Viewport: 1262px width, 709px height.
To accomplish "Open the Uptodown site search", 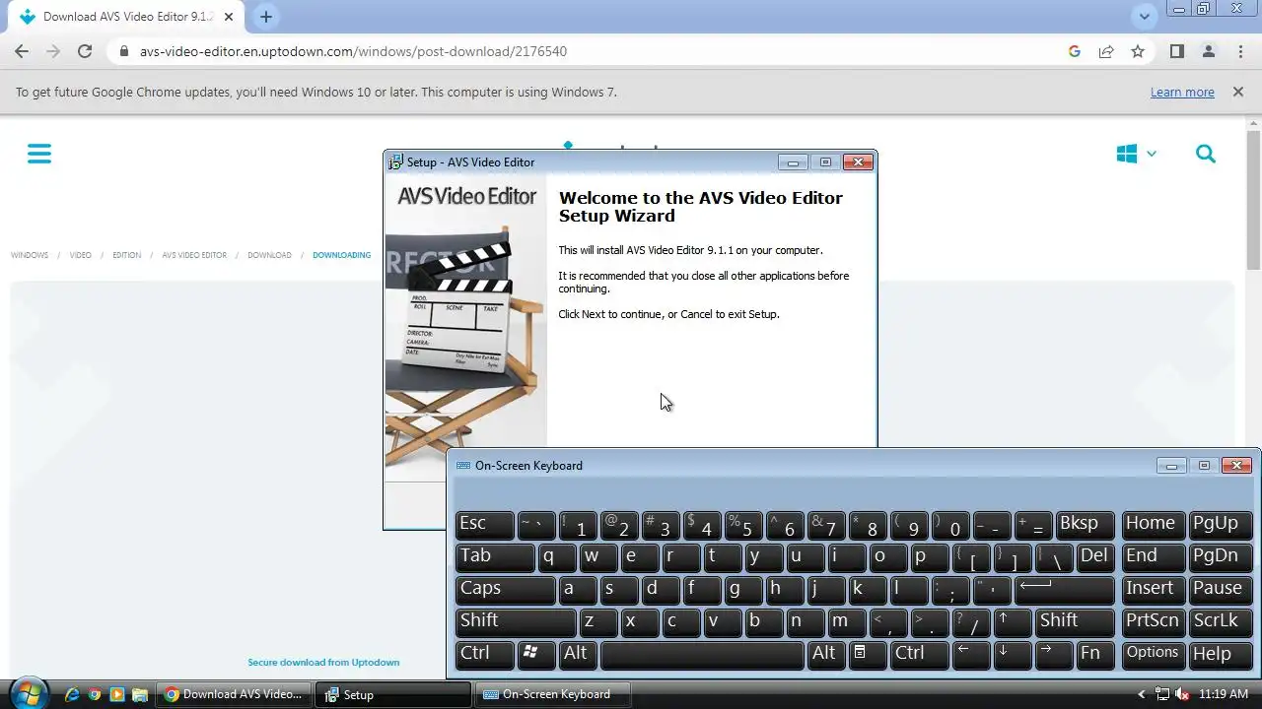I will pyautogui.click(x=1205, y=154).
